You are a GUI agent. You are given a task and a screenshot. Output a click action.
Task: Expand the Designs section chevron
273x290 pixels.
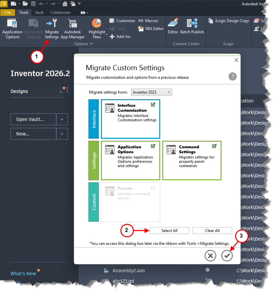(61, 92)
